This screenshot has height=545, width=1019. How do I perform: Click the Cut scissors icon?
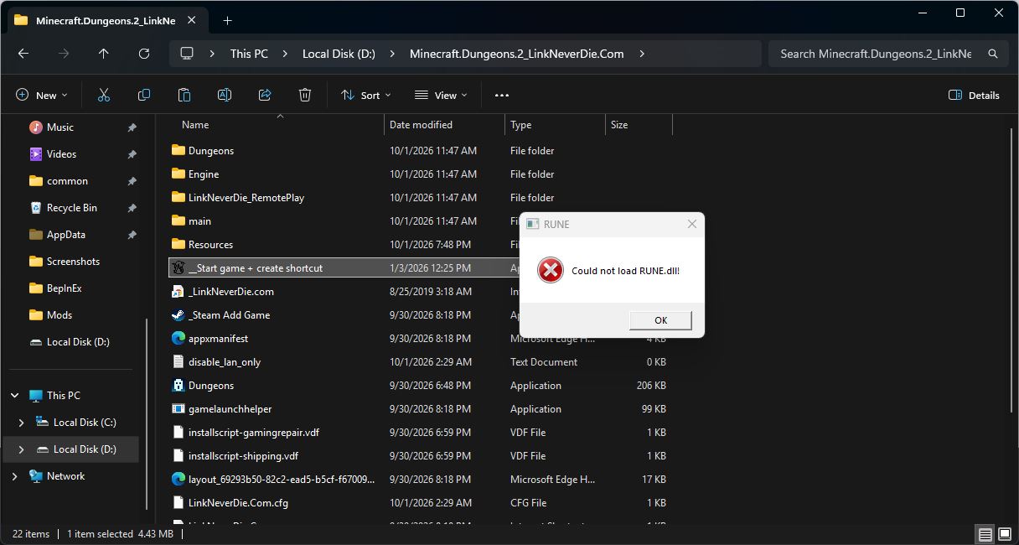tap(104, 96)
